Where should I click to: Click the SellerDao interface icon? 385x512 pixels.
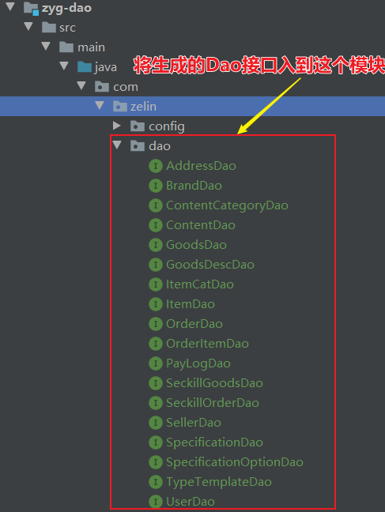point(156,423)
